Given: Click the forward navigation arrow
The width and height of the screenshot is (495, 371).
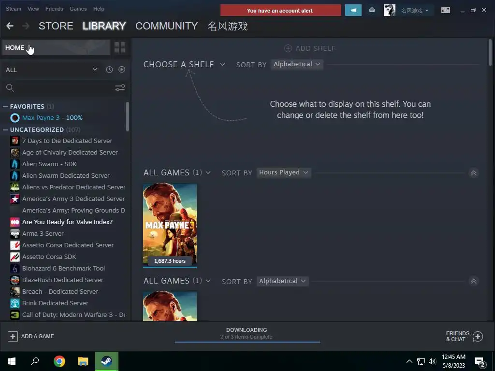Looking at the screenshot, I should [x=26, y=26].
